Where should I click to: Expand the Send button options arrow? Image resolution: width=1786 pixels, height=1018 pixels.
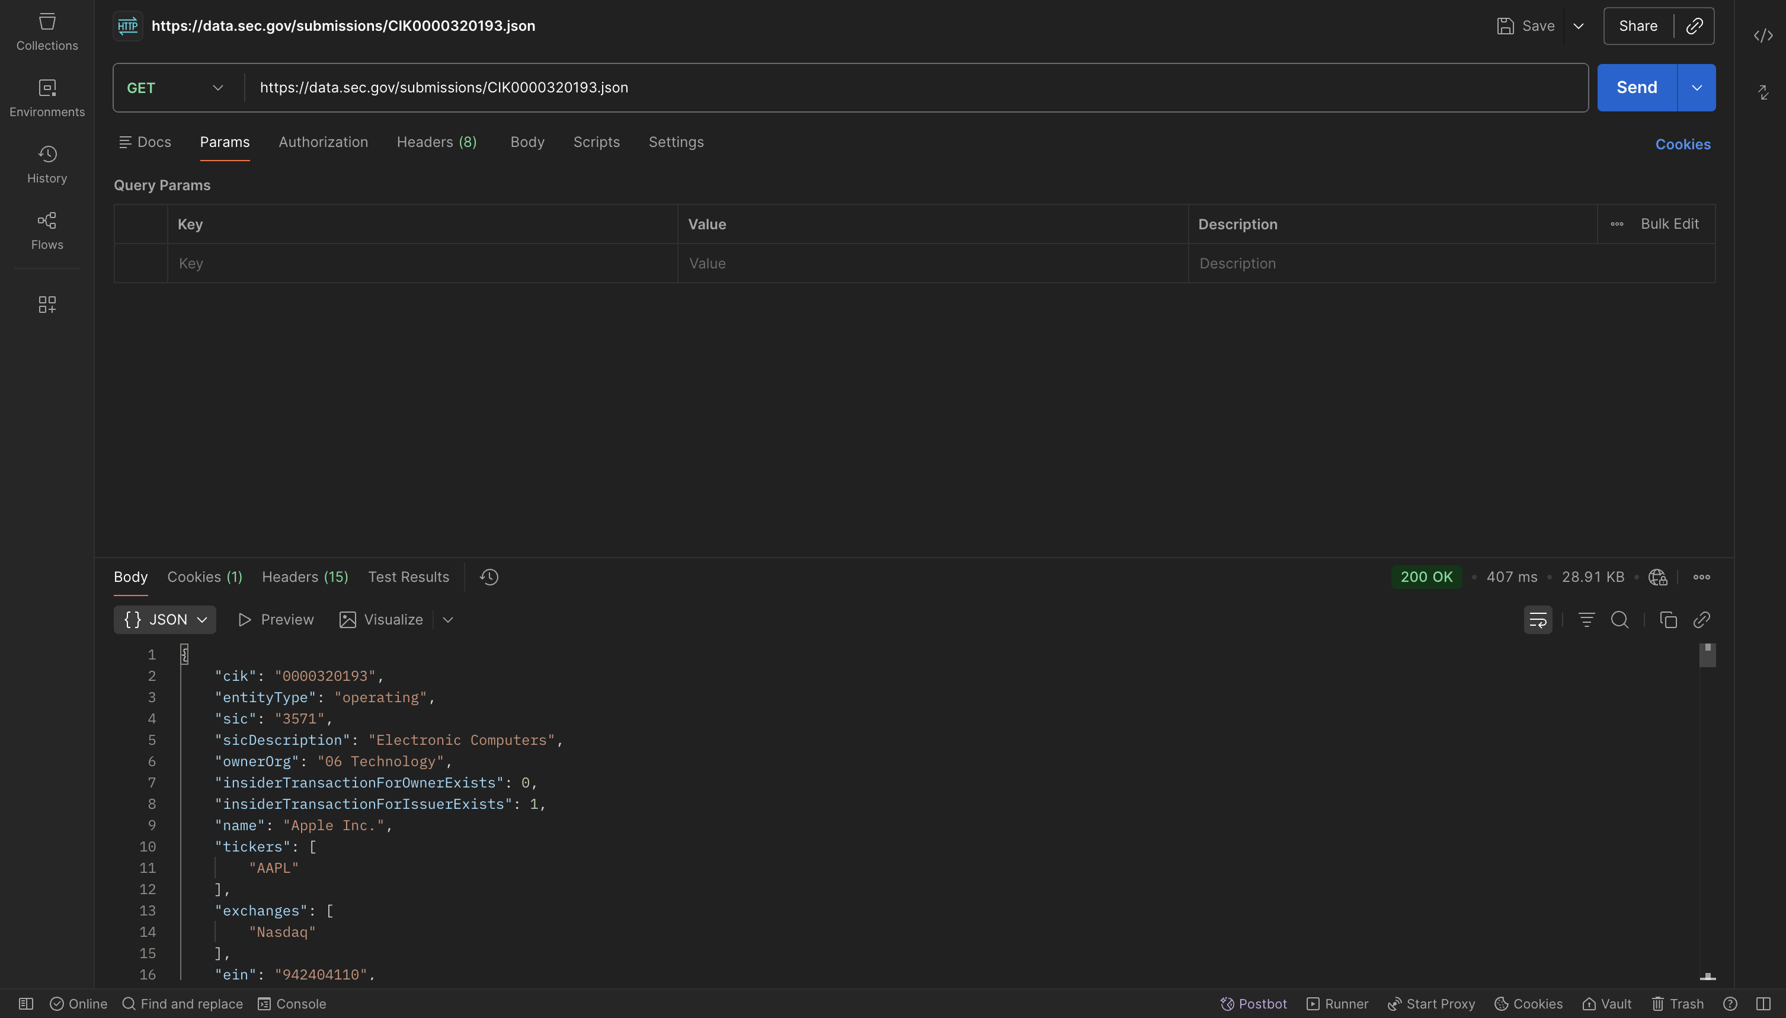[1697, 88]
